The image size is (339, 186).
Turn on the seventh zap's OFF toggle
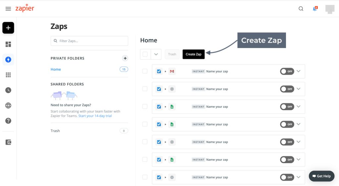287,177
